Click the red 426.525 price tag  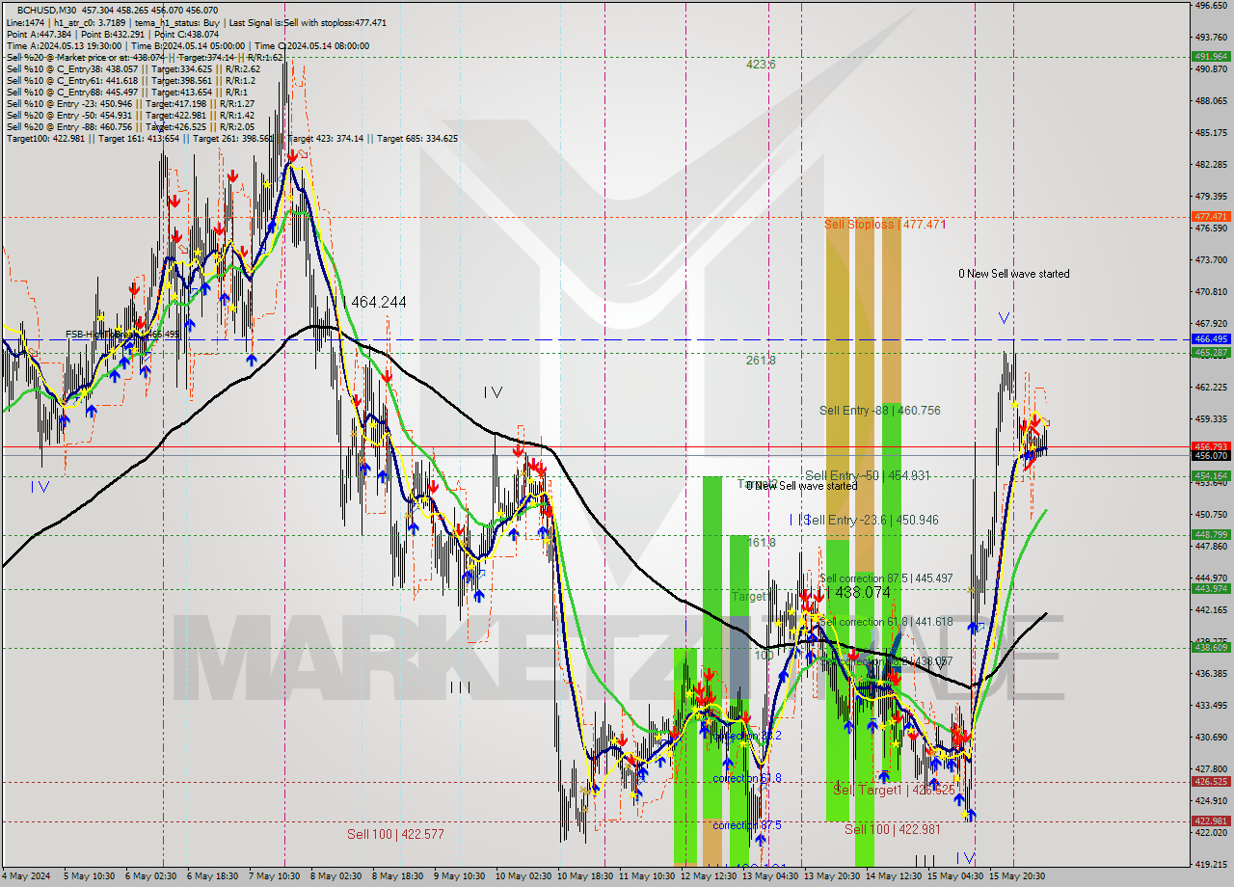click(1211, 782)
